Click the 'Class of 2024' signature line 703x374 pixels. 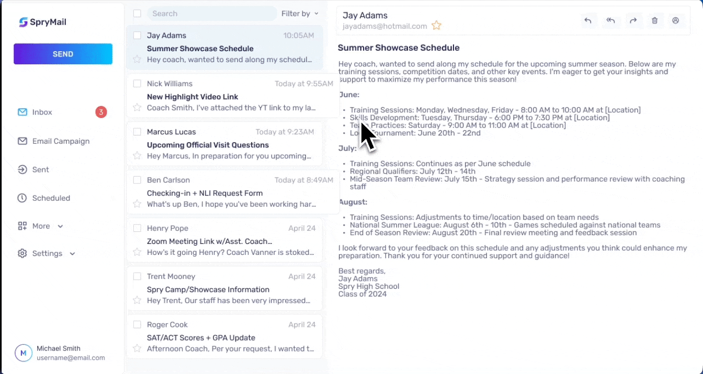click(362, 294)
